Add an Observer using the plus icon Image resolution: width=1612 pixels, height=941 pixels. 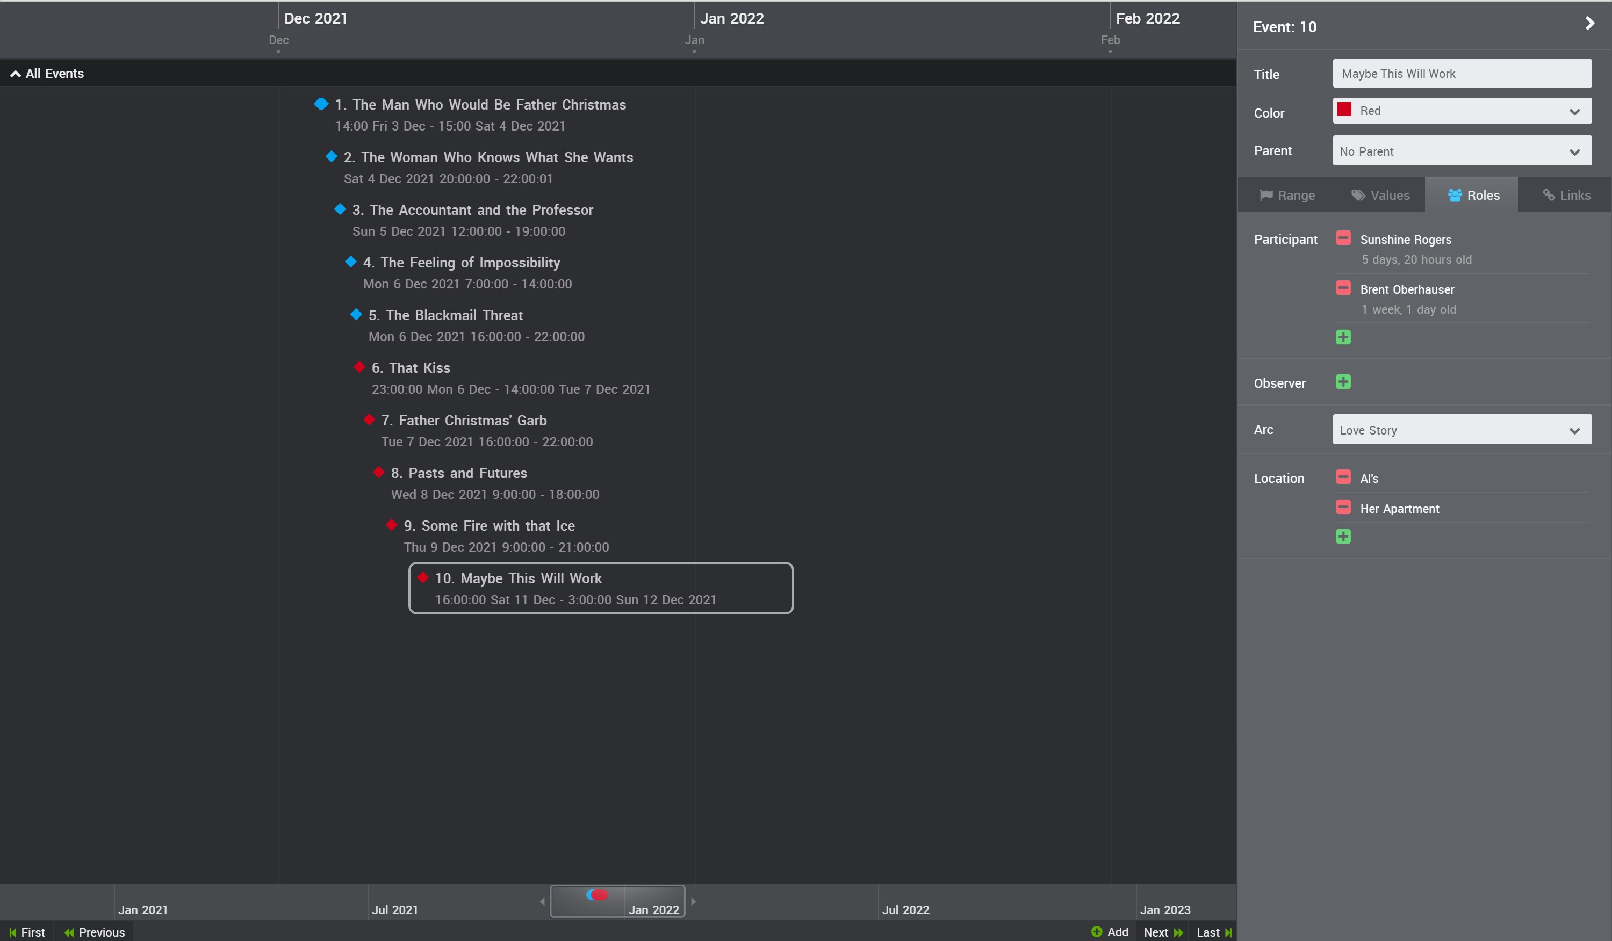pyautogui.click(x=1343, y=382)
